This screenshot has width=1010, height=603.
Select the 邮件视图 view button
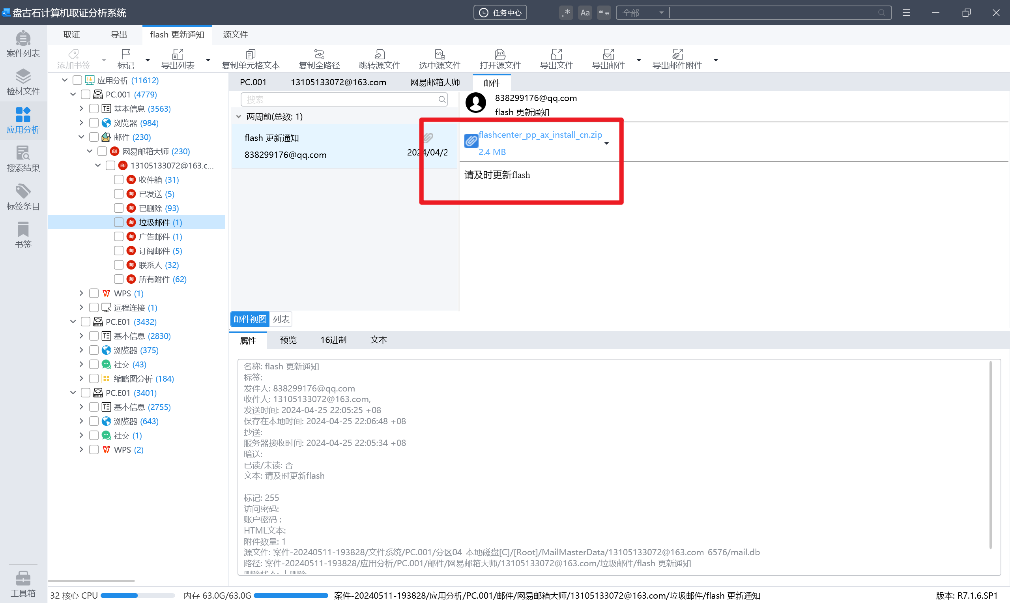[x=250, y=319]
